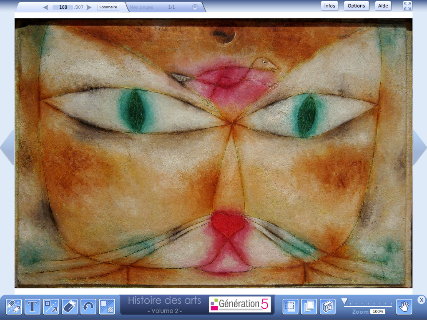This screenshot has width=427, height=320.
Task: Go to next page with right side arrow
Action: click(x=419, y=147)
